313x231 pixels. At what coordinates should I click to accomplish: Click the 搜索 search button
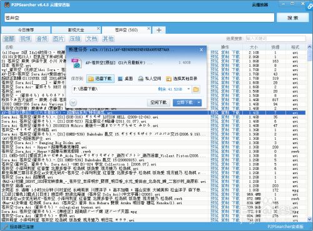pyautogui.click(x=292, y=18)
